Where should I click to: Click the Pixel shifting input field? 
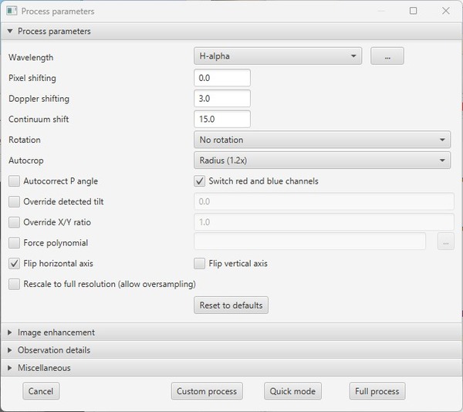click(222, 78)
